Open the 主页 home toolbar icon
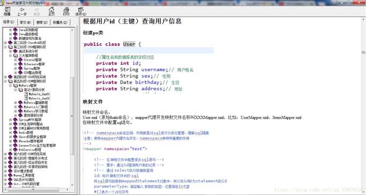 (x=51, y=11)
